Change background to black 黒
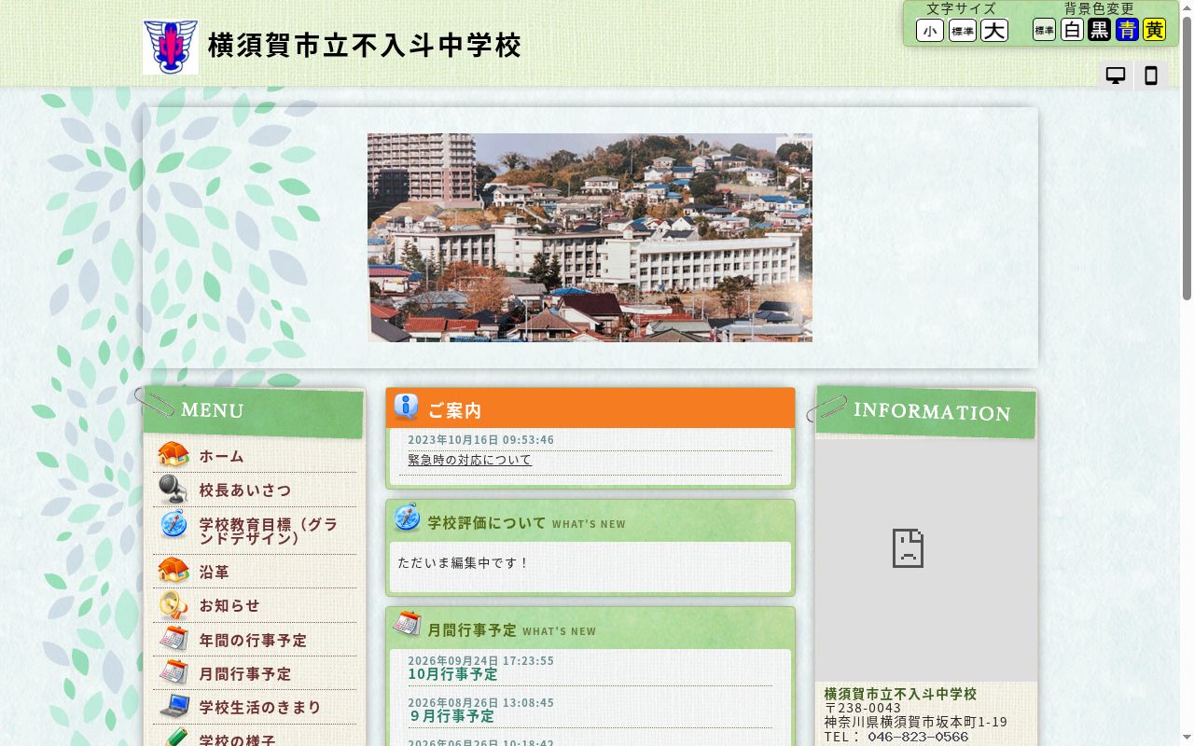 [x=1100, y=30]
